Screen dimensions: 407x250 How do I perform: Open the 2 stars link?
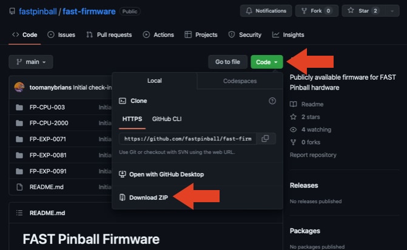click(x=311, y=117)
